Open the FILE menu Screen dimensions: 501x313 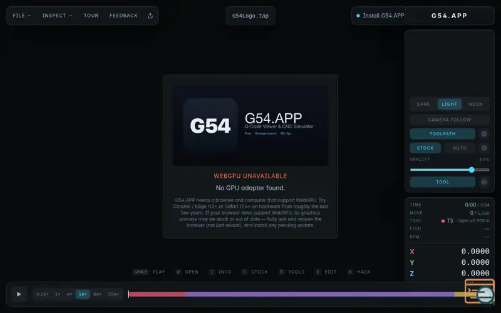tap(22, 16)
